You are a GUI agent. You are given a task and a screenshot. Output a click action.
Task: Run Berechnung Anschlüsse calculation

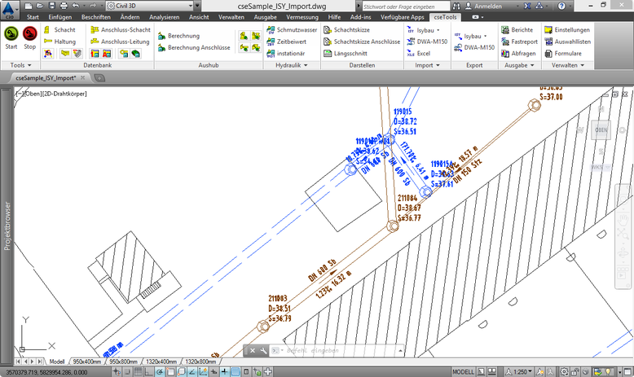(194, 48)
